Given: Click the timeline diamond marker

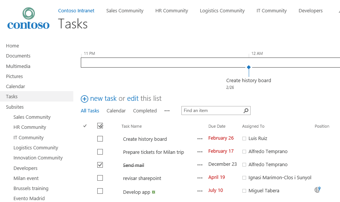Looking at the screenshot, I should coord(249,67).
